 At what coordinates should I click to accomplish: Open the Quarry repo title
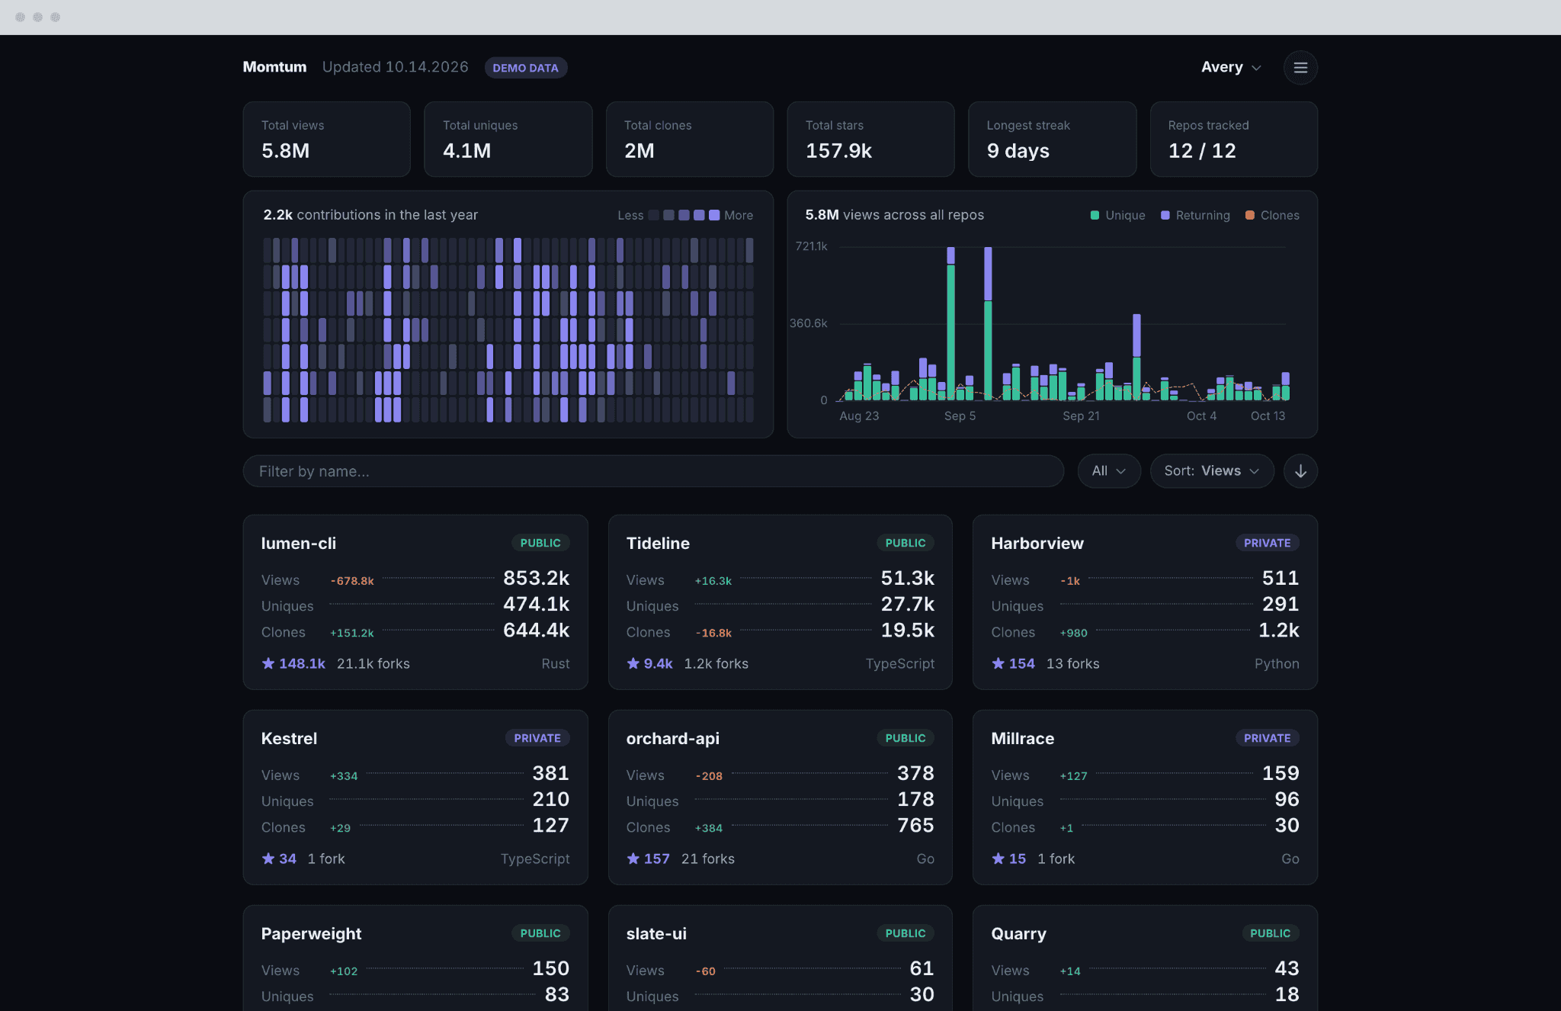tap(1018, 934)
